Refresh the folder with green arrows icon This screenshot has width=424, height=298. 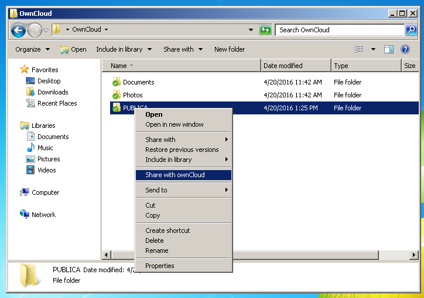[x=265, y=29]
